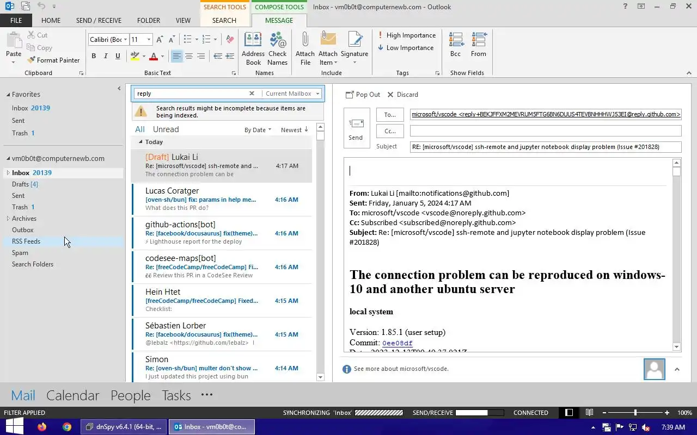Open the FILE tab

click(16, 21)
